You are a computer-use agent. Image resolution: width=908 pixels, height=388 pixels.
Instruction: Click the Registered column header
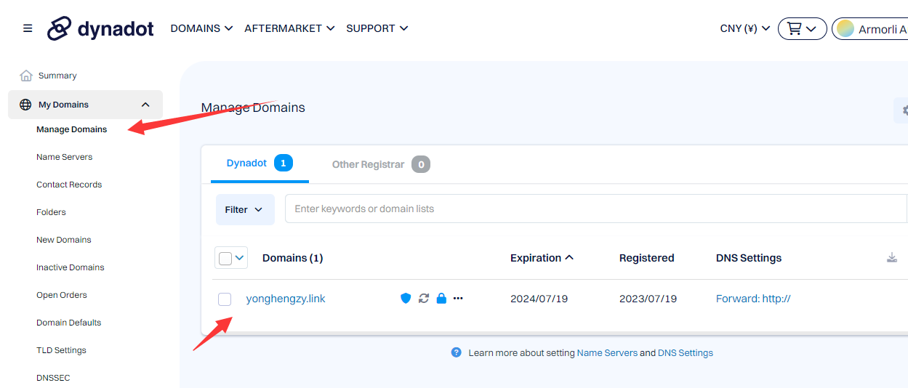point(646,258)
